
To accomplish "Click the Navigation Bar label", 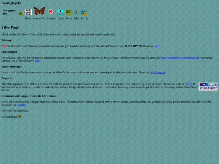I will point(9,12).
